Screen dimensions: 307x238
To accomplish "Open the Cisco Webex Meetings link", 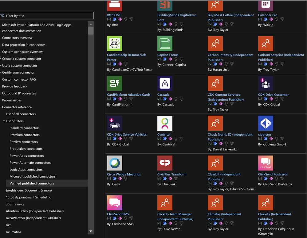I will point(124,174).
